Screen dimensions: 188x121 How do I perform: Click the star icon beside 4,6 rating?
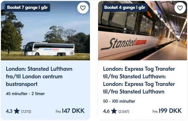[114, 111]
